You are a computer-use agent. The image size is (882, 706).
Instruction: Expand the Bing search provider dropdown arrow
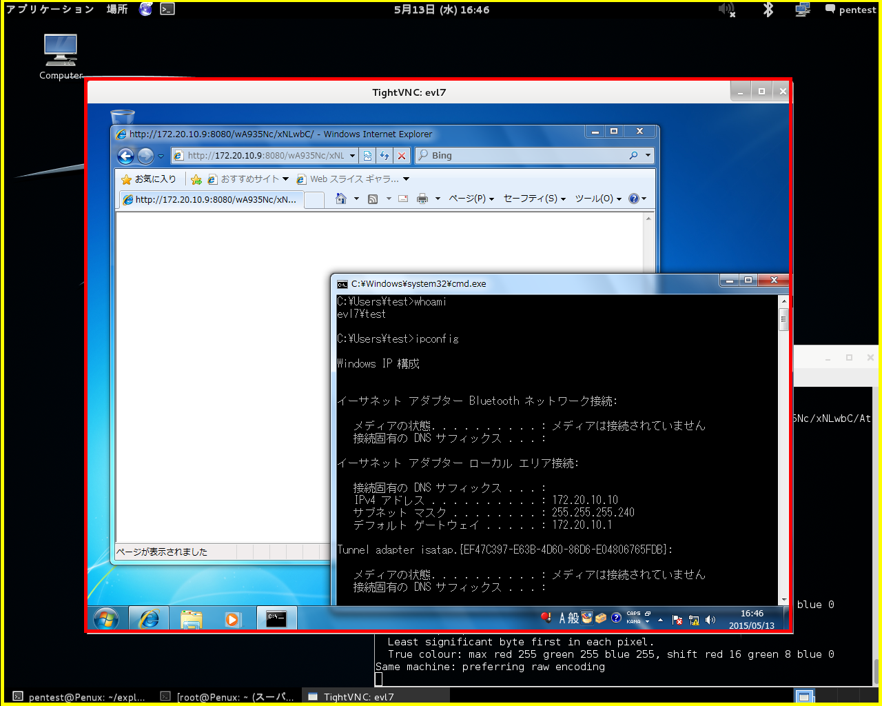click(648, 156)
